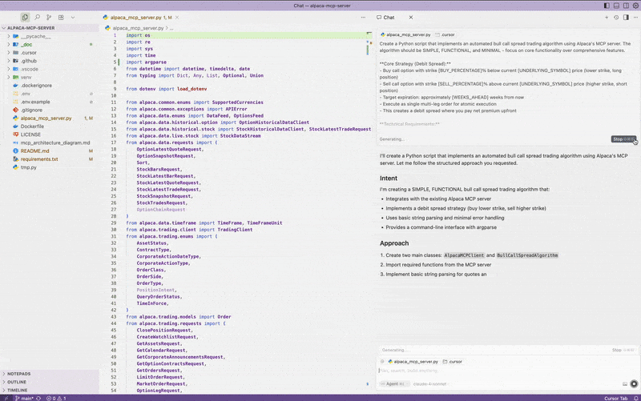Expand the _doc folder
Viewport: 641px width, 401px height.
[49, 45]
